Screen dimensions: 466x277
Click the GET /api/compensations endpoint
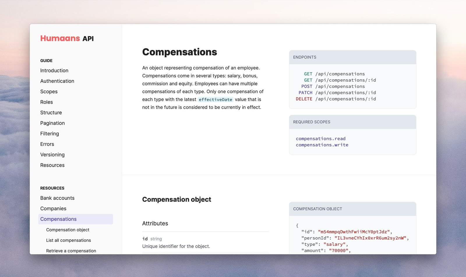(x=334, y=74)
